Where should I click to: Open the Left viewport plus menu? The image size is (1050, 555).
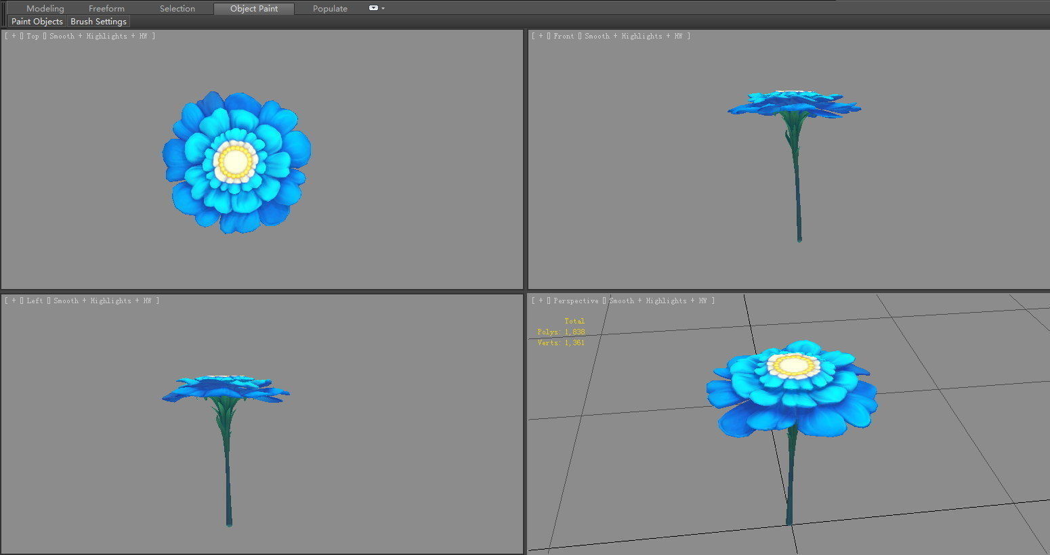coord(14,301)
